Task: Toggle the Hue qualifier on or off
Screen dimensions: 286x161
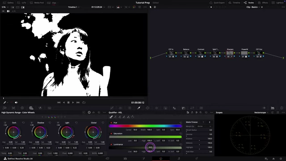Action: [x=111, y=123]
